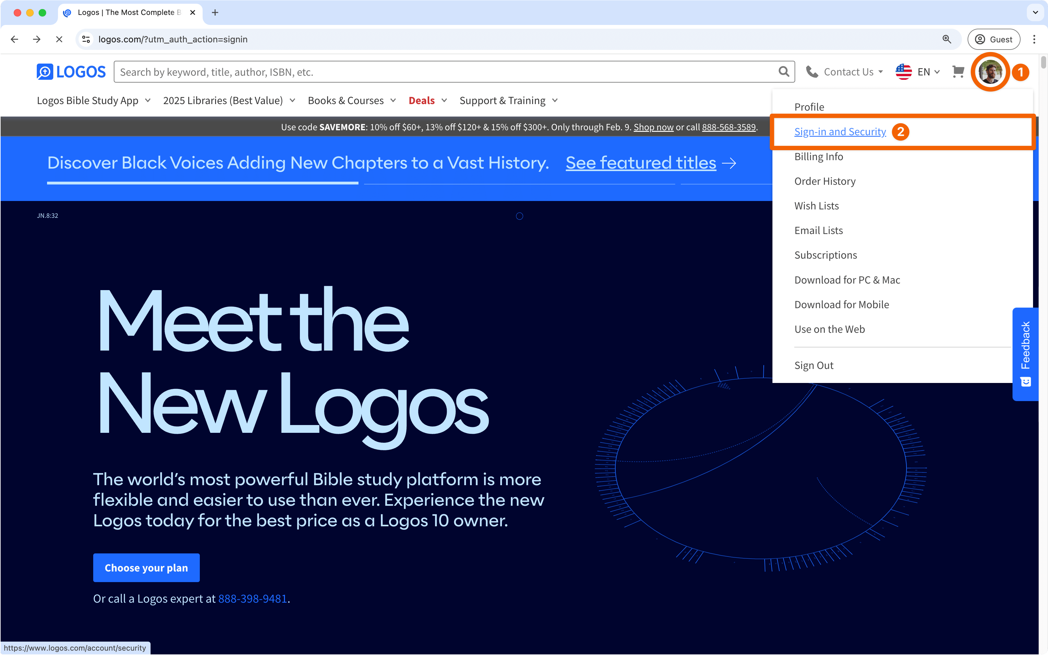Image resolution: width=1048 pixels, height=655 pixels.
Task: Click the Contact Us phone icon
Action: 812,72
